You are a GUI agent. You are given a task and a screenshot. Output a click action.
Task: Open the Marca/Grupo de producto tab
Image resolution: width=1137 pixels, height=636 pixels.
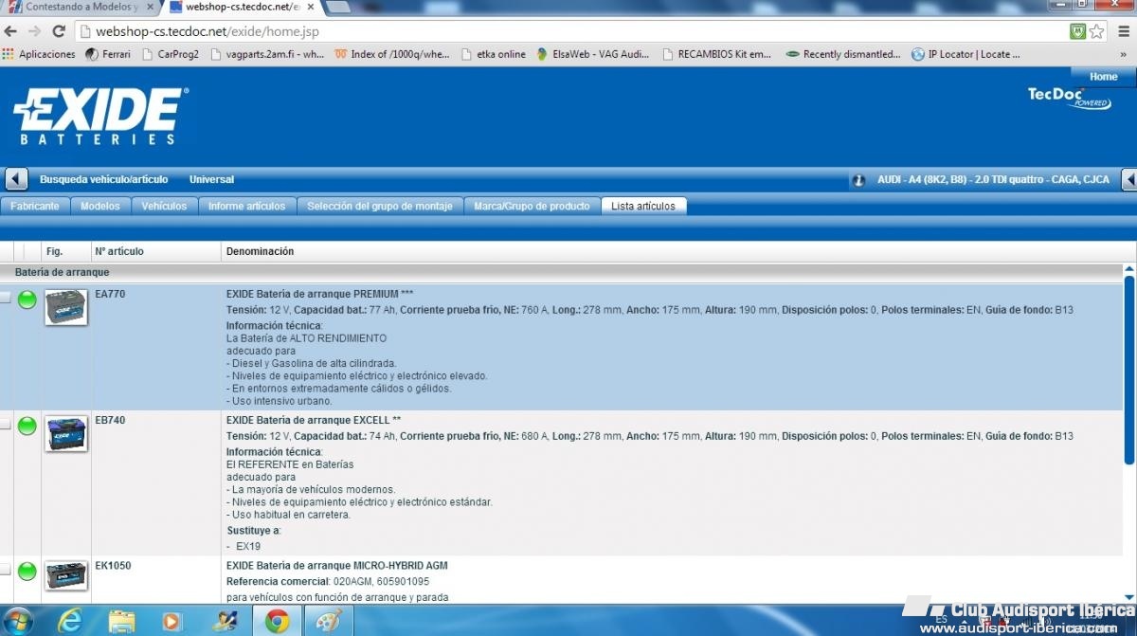tap(532, 206)
